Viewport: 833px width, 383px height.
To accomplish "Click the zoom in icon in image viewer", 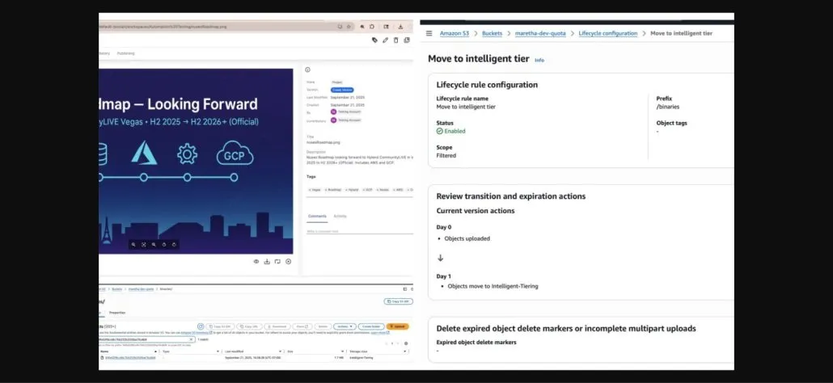I will (x=154, y=245).
